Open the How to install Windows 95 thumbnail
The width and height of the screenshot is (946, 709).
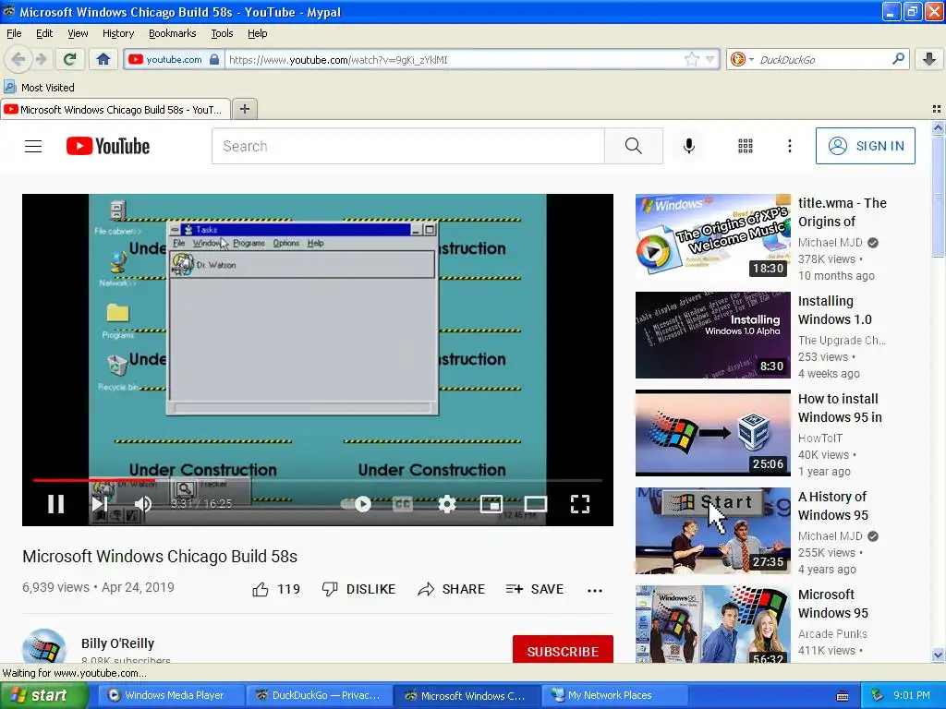pos(712,433)
